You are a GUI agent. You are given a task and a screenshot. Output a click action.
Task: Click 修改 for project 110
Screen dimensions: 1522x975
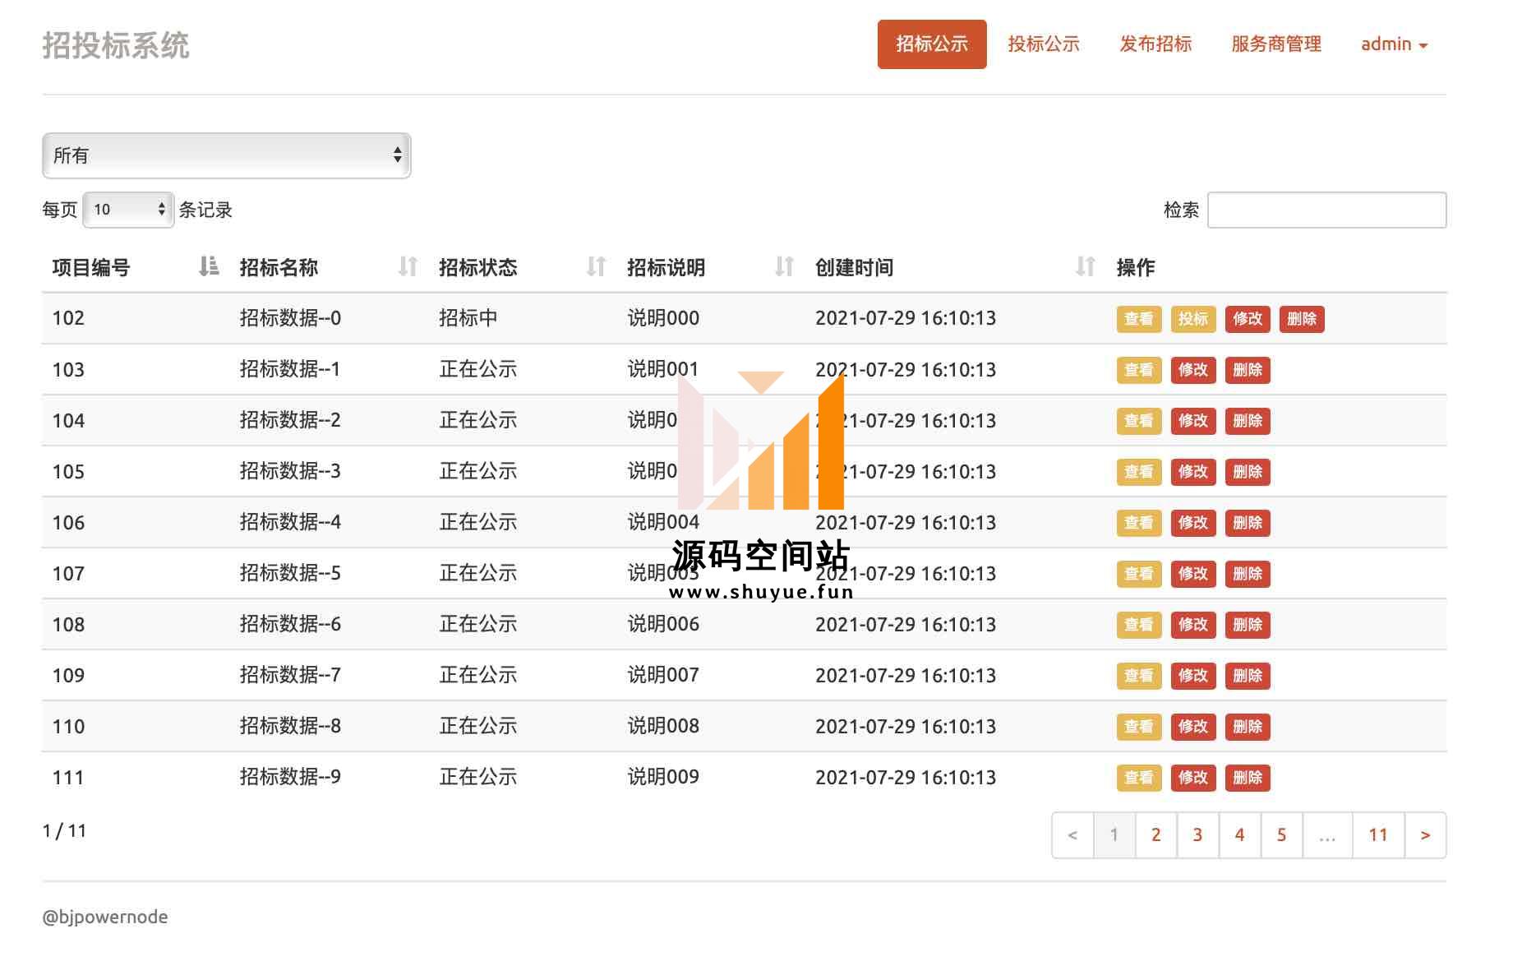coord(1193,727)
